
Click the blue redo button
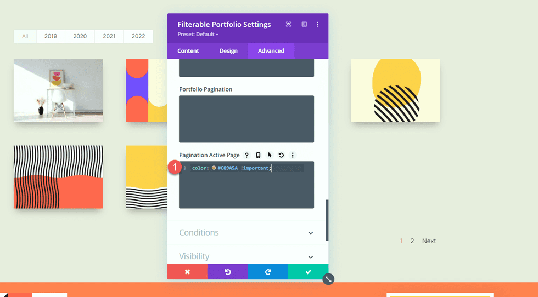(x=268, y=272)
